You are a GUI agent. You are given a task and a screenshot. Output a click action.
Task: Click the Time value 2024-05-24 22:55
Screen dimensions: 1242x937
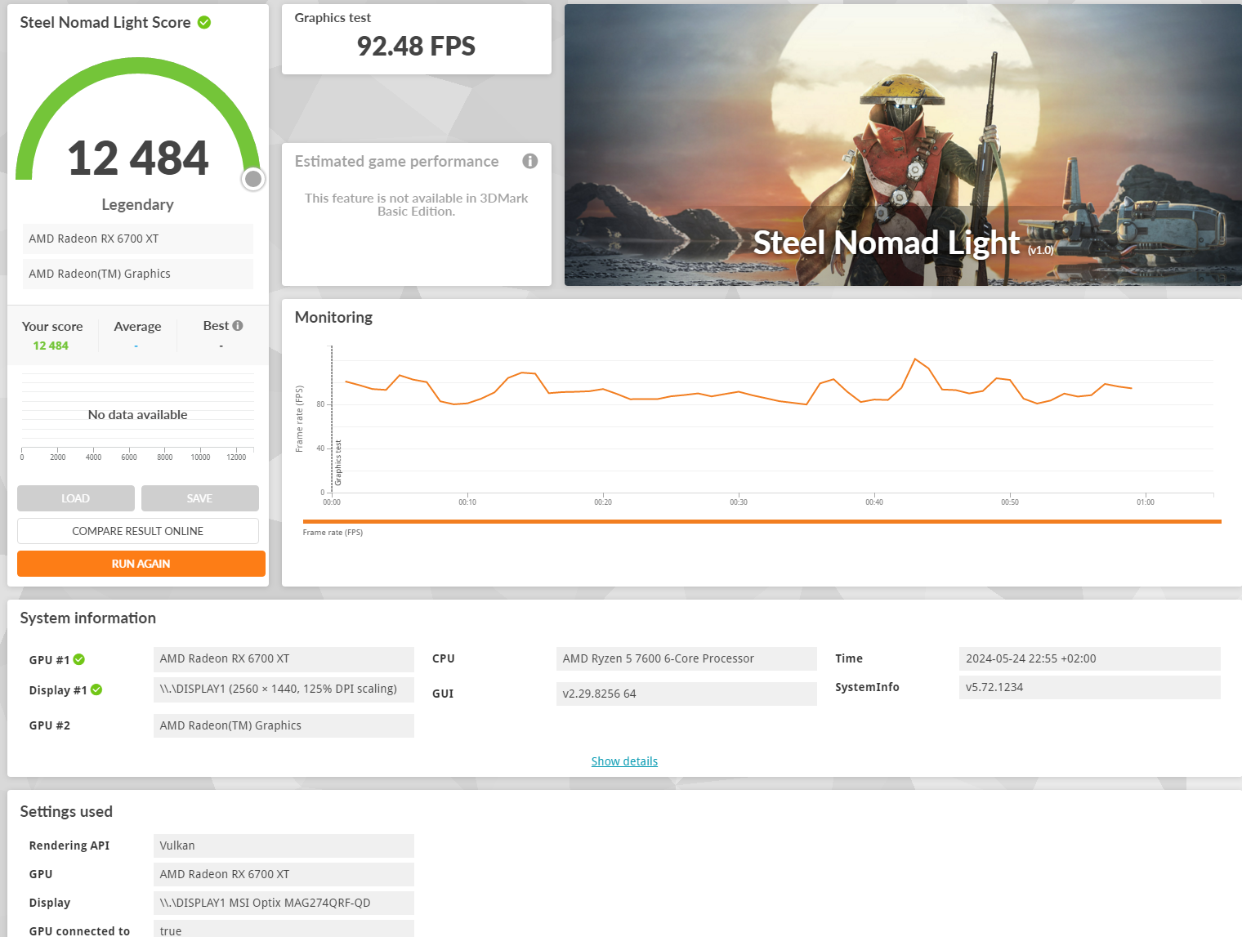click(1090, 658)
